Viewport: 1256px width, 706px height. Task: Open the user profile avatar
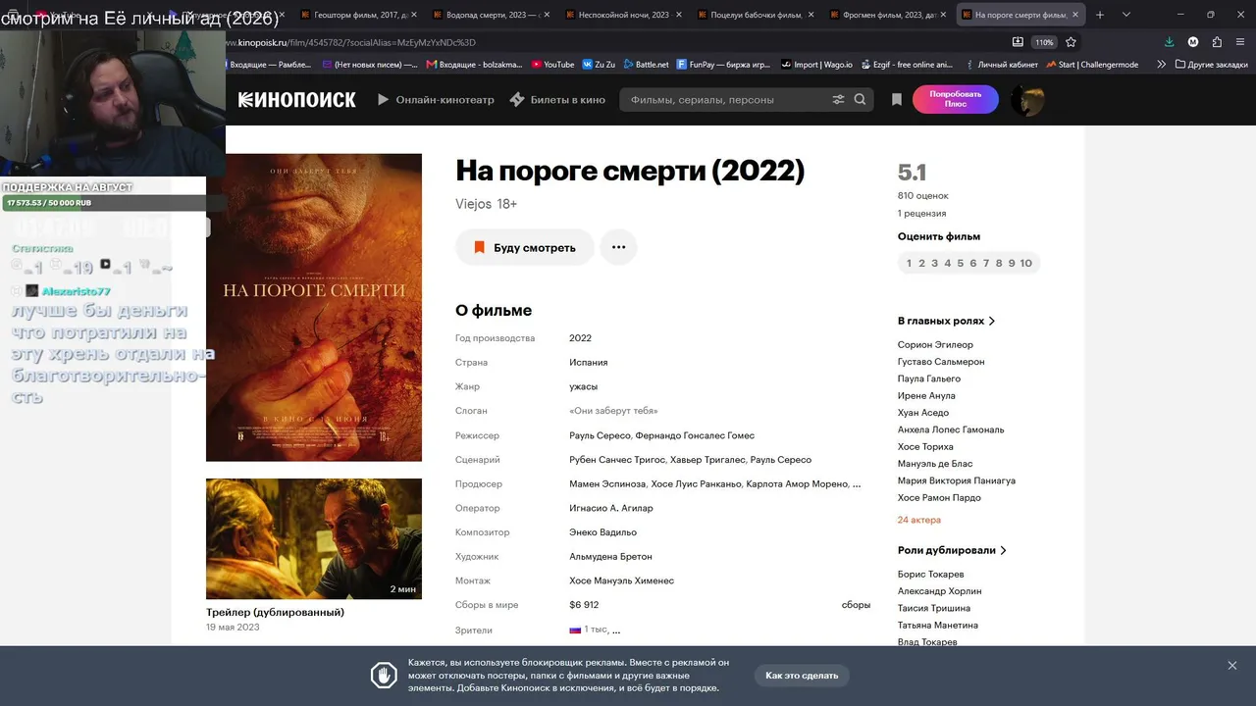click(1027, 100)
